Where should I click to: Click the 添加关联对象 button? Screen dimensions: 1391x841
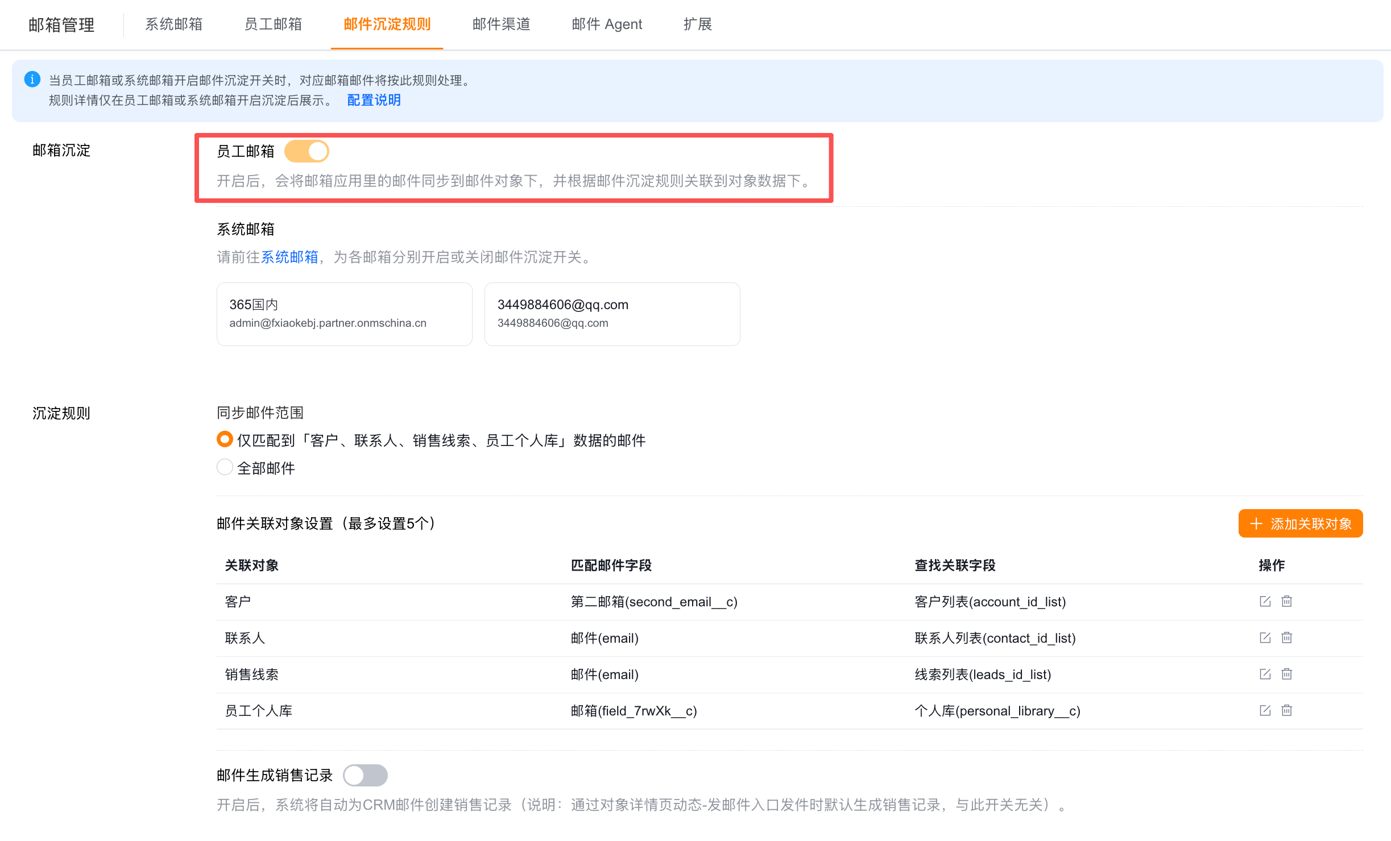[1301, 523]
